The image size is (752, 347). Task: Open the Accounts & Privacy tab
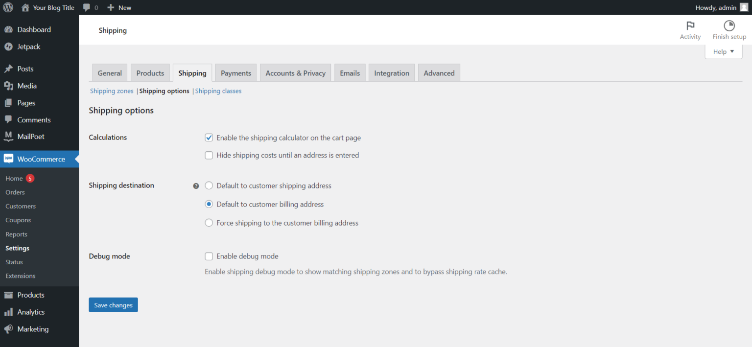(x=295, y=72)
